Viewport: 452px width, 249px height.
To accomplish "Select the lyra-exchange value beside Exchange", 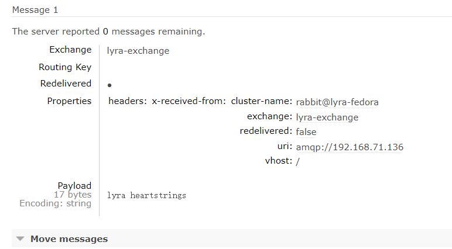I will [x=138, y=51].
